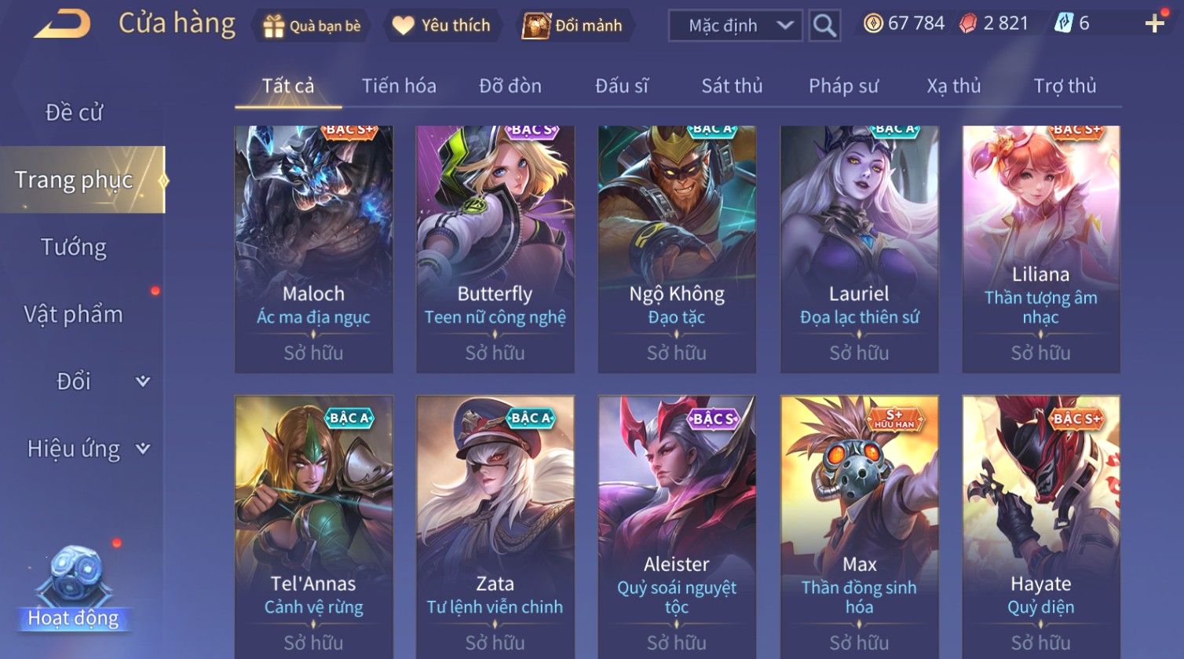Image resolution: width=1184 pixels, height=659 pixels.
Task: Open the search magnifier icon
Action: click(824, 26)
